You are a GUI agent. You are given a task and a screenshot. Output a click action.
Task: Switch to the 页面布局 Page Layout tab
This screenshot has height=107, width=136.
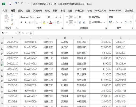pos(38,10)
